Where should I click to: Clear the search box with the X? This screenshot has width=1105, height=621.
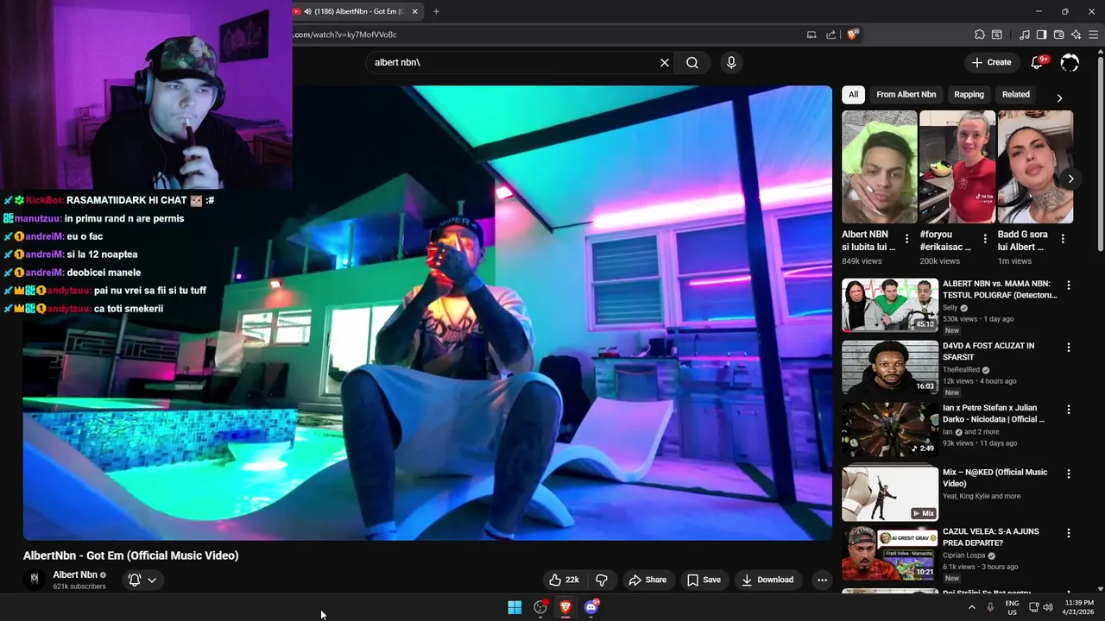665,62
